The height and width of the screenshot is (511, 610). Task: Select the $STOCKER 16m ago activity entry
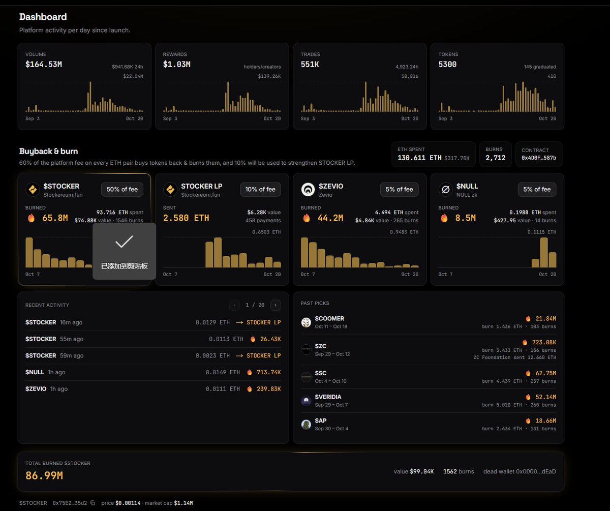(x=153, y=322)
